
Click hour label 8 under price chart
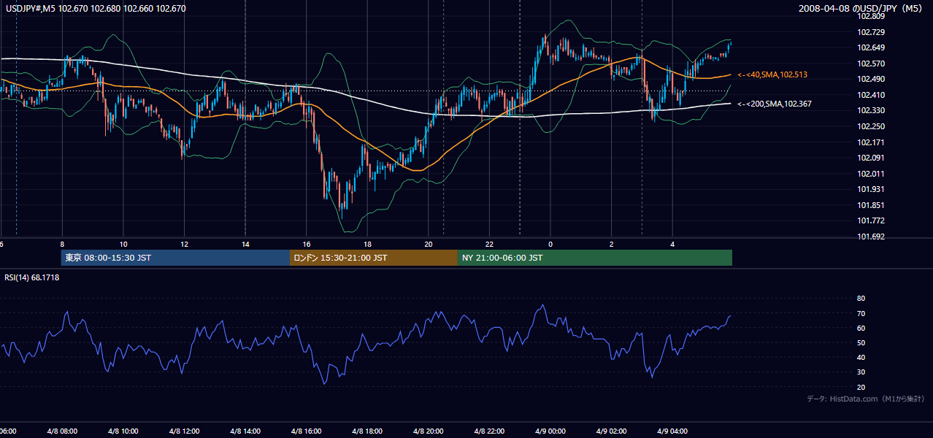click(63, 244)
